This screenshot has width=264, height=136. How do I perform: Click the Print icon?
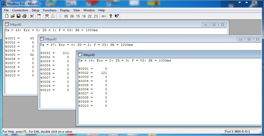[x=24, y=16]
